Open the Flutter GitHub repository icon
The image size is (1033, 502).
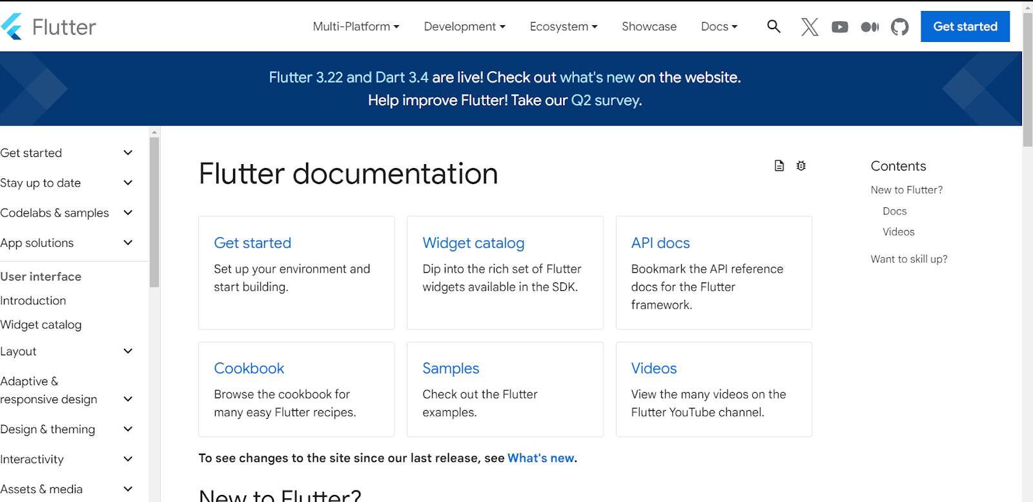(899, 26)
